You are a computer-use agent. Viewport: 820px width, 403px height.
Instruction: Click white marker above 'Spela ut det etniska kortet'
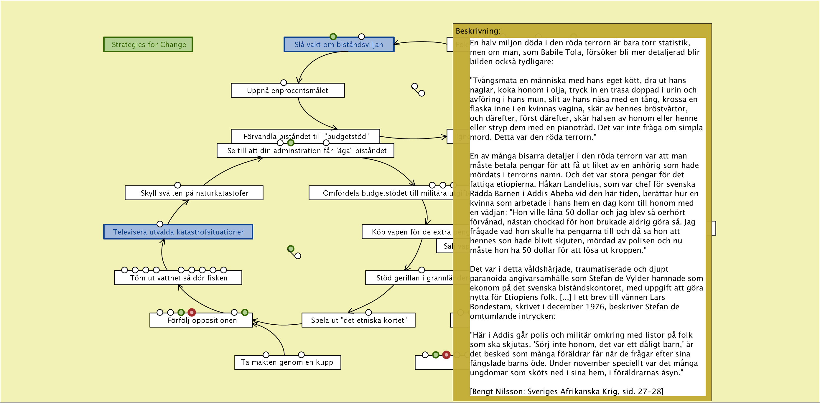(369, 312)
